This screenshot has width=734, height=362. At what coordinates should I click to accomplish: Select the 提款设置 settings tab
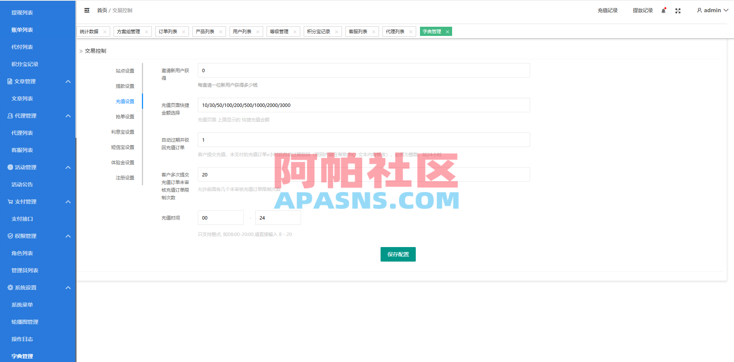(x=125, y=86)
